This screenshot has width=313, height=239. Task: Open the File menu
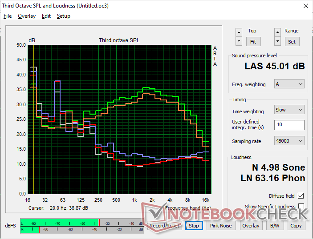[8, 16]
